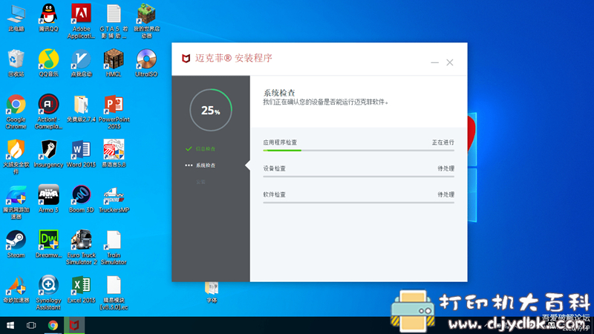This screenshot has height=334, width=594.
Task: Close the McAfee installer window
Action: coord(450,62)
